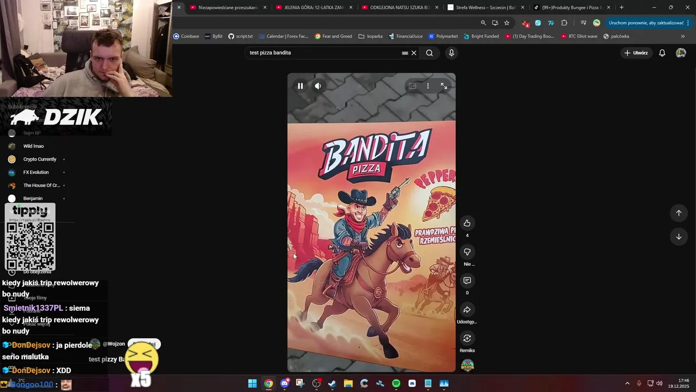Open the YouTube account avatar menu
This screenshot has height=392, width=696.
point(681,53)
